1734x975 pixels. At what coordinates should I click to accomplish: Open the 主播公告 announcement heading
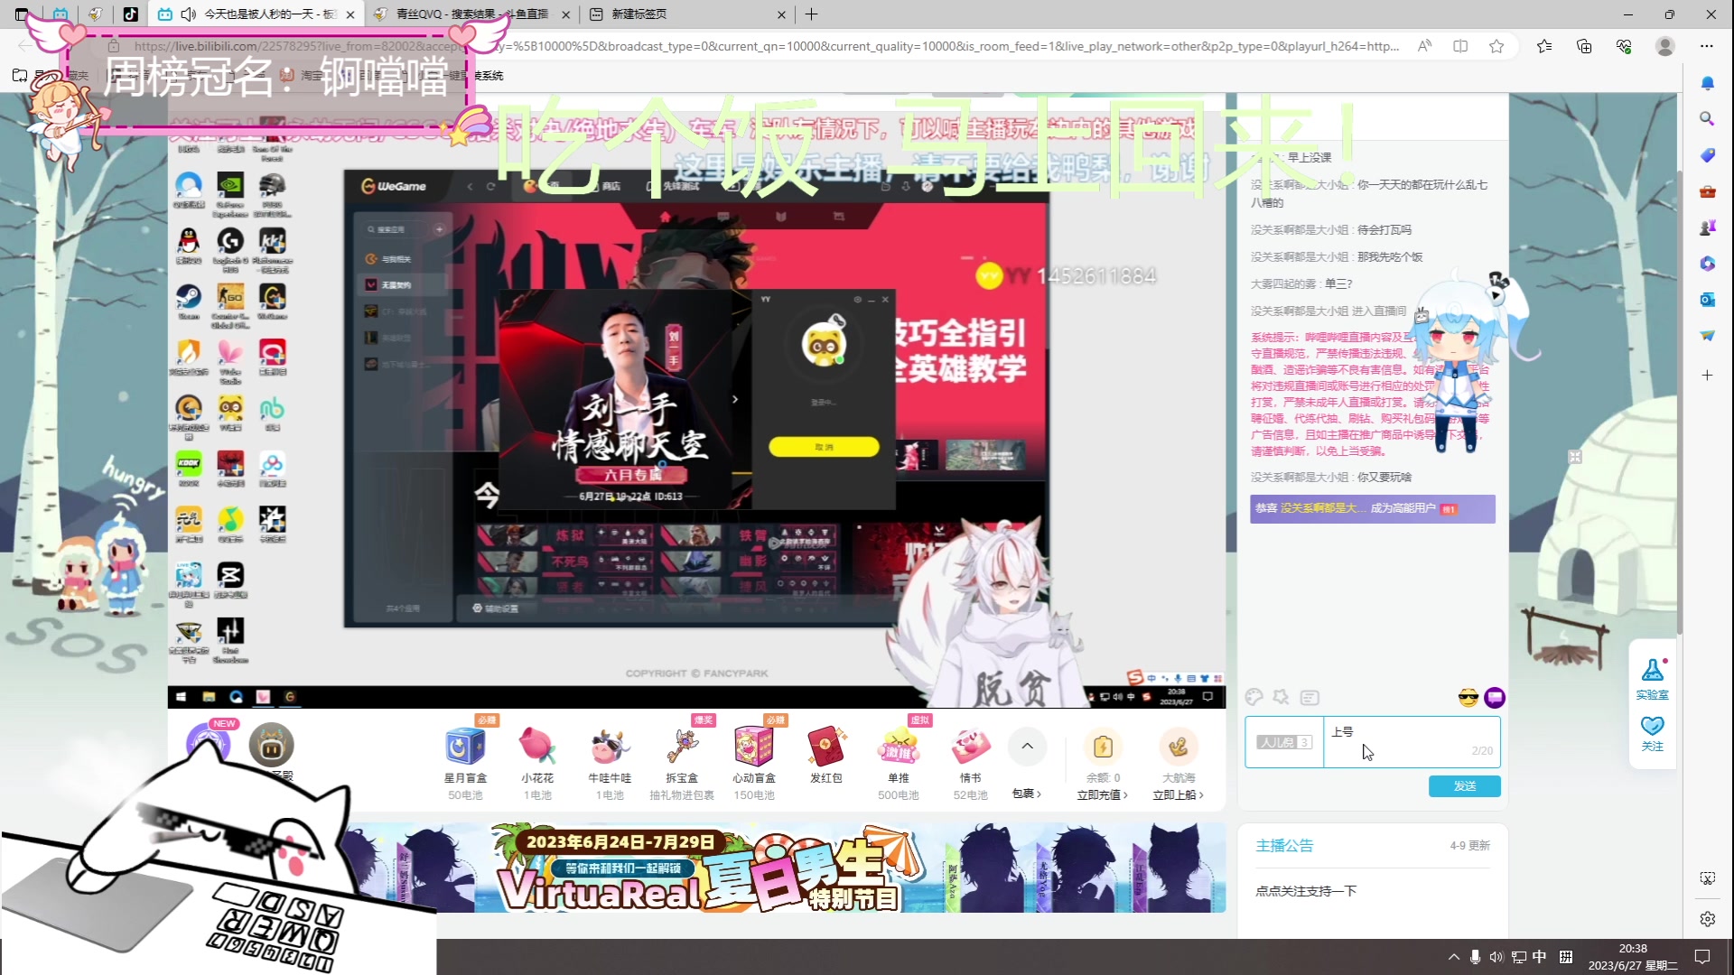point(1284,846)
